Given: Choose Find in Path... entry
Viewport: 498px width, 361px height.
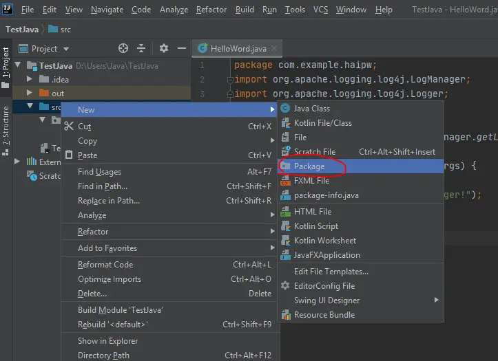Looking at the screenshot, I should coord(170,186).
